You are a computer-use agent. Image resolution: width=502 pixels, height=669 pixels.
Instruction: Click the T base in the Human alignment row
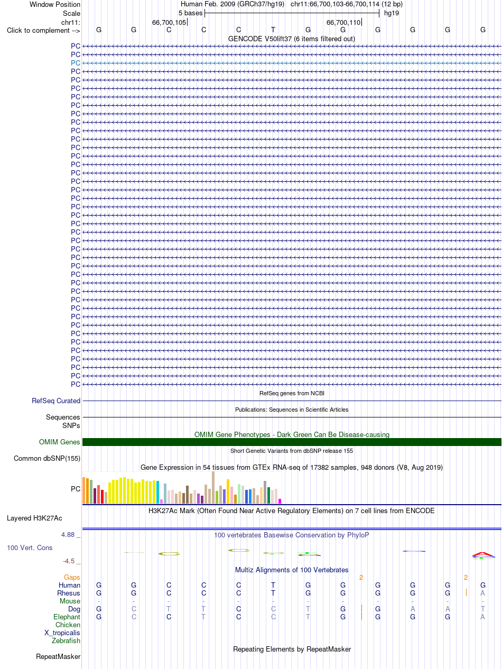273,586
